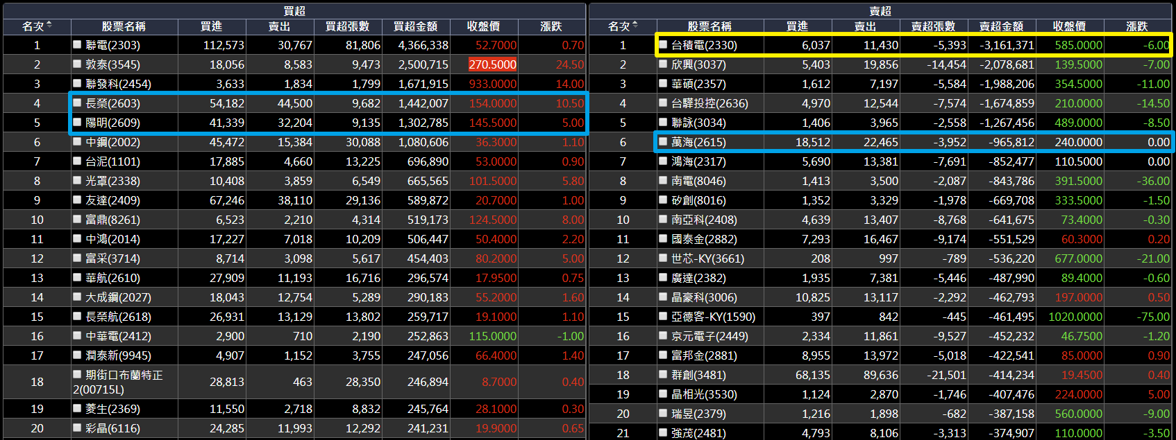Click closing price 1020.0000
The image size is (1176, 440).
(1075, 317)
